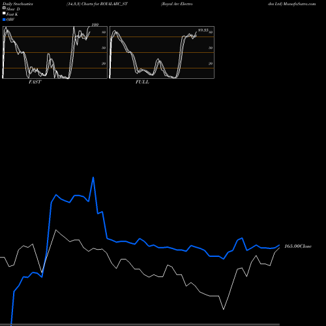Click the 'FULL' chart caption
This screenshot has width=326, height=326.
[x=142, y=82]
